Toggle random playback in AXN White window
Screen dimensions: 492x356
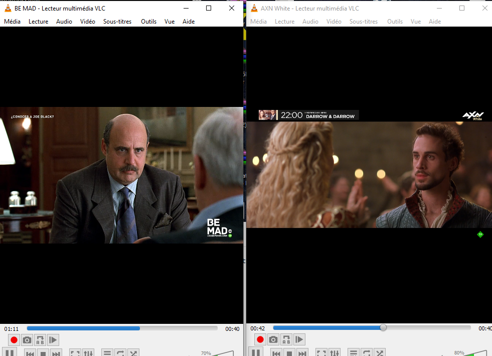pos(380,353)
